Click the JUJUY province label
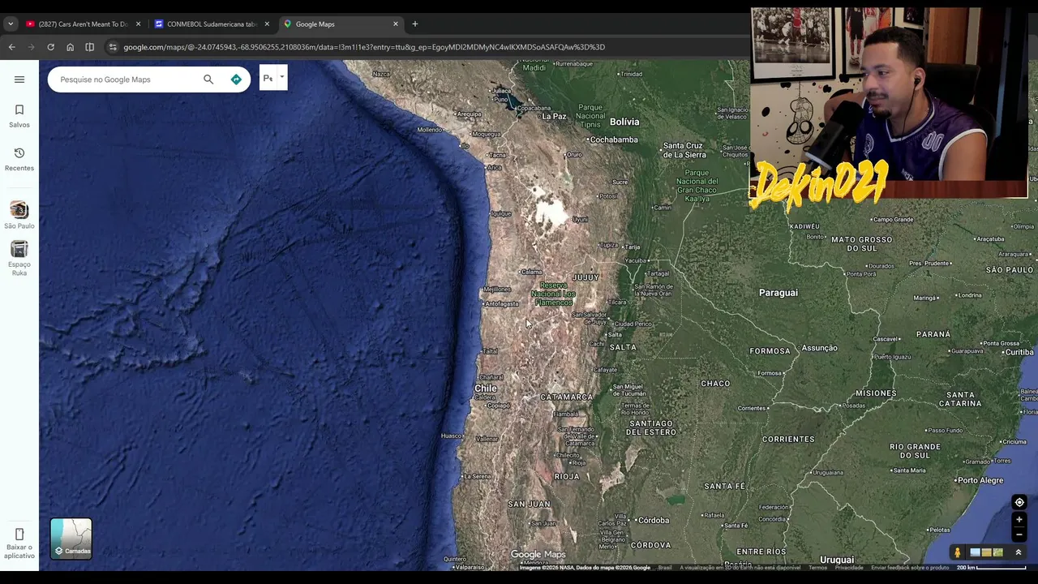This screenshot has height=584, width=1038. [585, 277]
